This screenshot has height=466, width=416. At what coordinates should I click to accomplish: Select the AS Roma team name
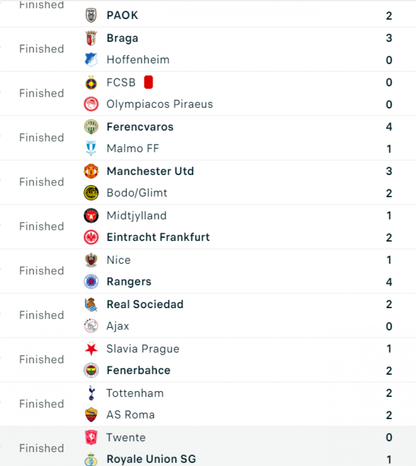tap(131, 415)
